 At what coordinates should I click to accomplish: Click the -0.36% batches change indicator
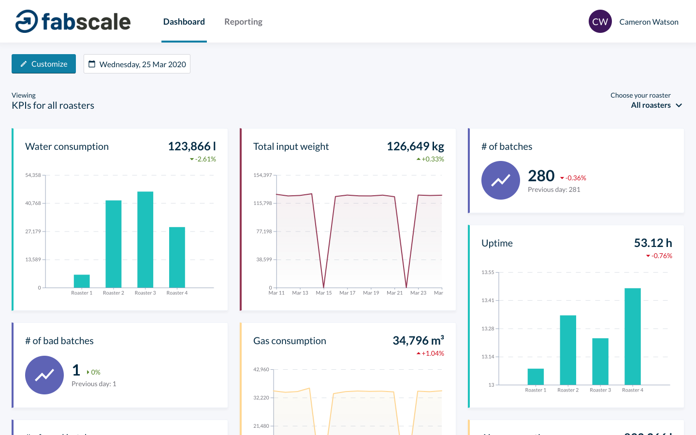click(573, 178)
